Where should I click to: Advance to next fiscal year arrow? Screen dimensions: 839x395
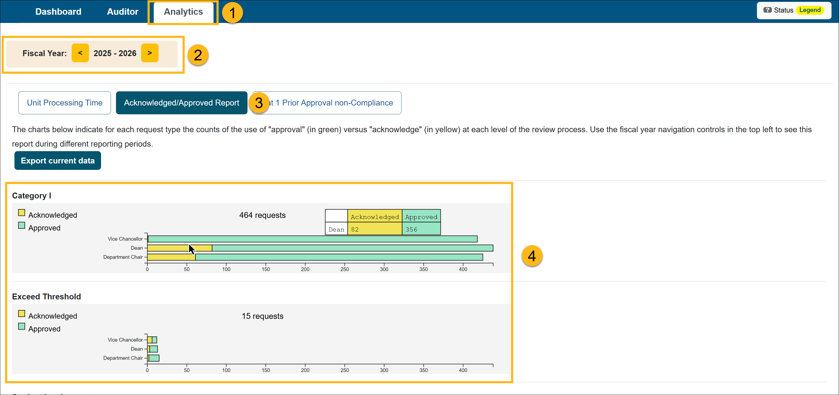pyautogui.click(x=149, y=53)
